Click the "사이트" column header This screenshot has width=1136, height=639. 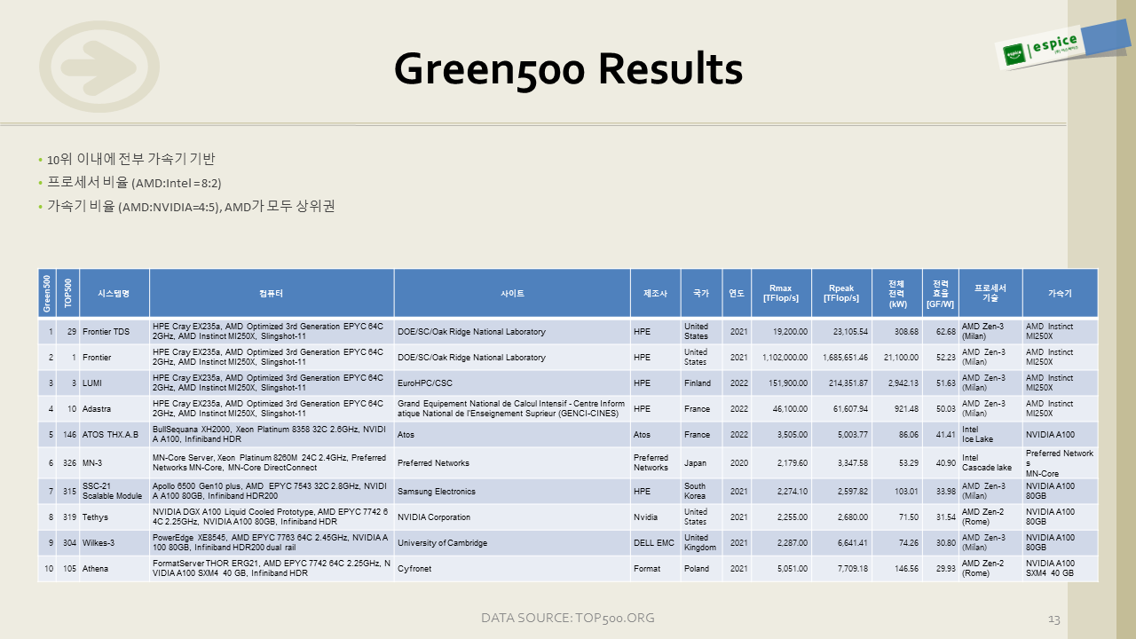512,293
